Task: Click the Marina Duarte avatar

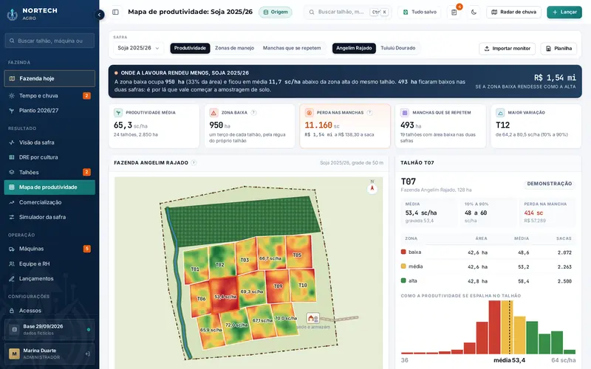Action: coord(14,354)
